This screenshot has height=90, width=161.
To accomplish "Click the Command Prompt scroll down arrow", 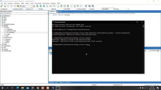I will click(143, 73).
